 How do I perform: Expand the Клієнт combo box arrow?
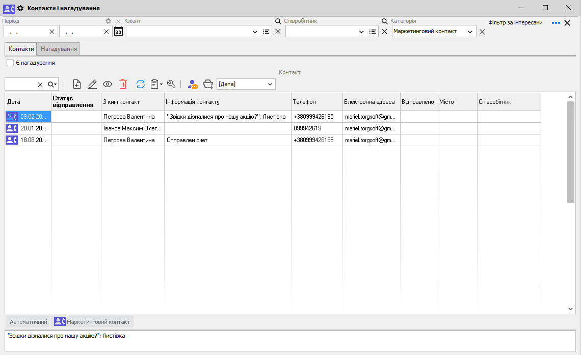(x=255, y=32)
